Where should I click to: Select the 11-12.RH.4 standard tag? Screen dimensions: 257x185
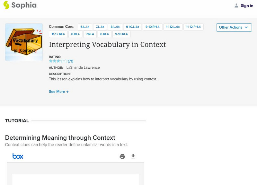193,27
